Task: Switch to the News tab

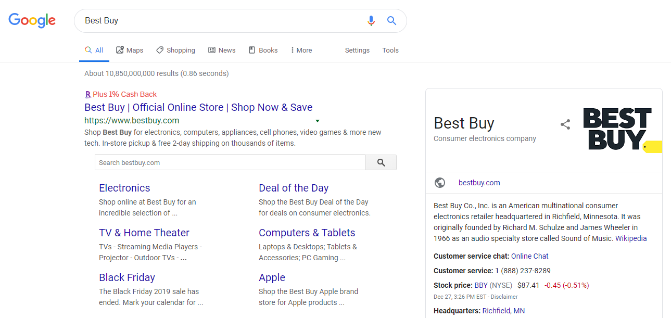Action: (222, 50)
